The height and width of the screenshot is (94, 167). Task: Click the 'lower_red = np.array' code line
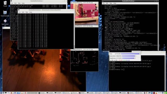[x=119, y=24]
